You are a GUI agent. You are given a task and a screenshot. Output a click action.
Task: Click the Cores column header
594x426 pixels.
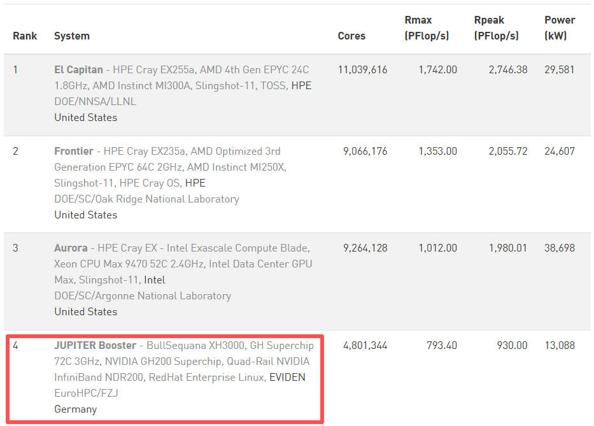tap(351, 36)
